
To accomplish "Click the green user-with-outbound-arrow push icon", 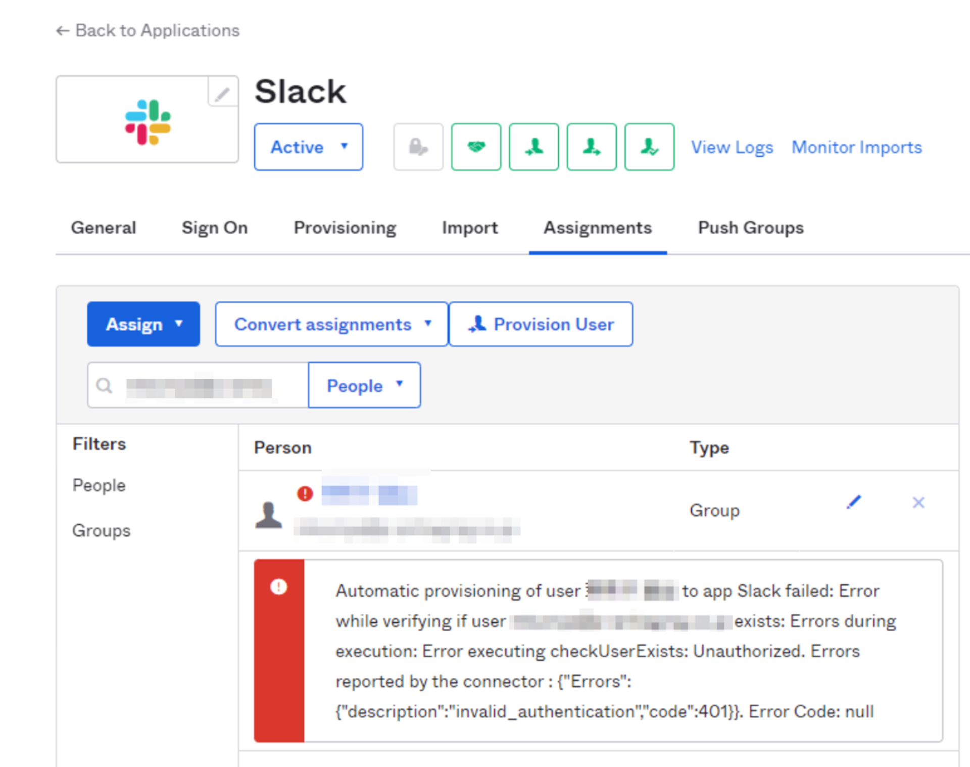I will click(591, 147).
